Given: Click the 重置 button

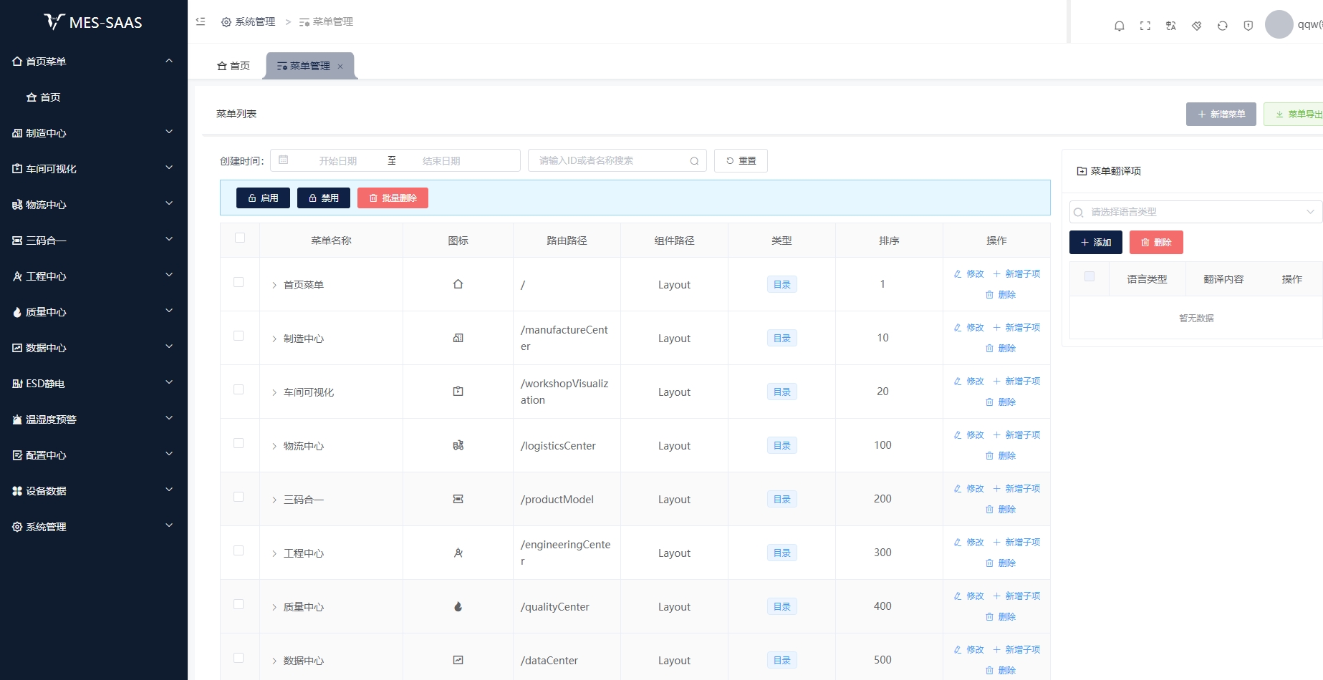Looking at the screenshot, I should coord(741,161).
